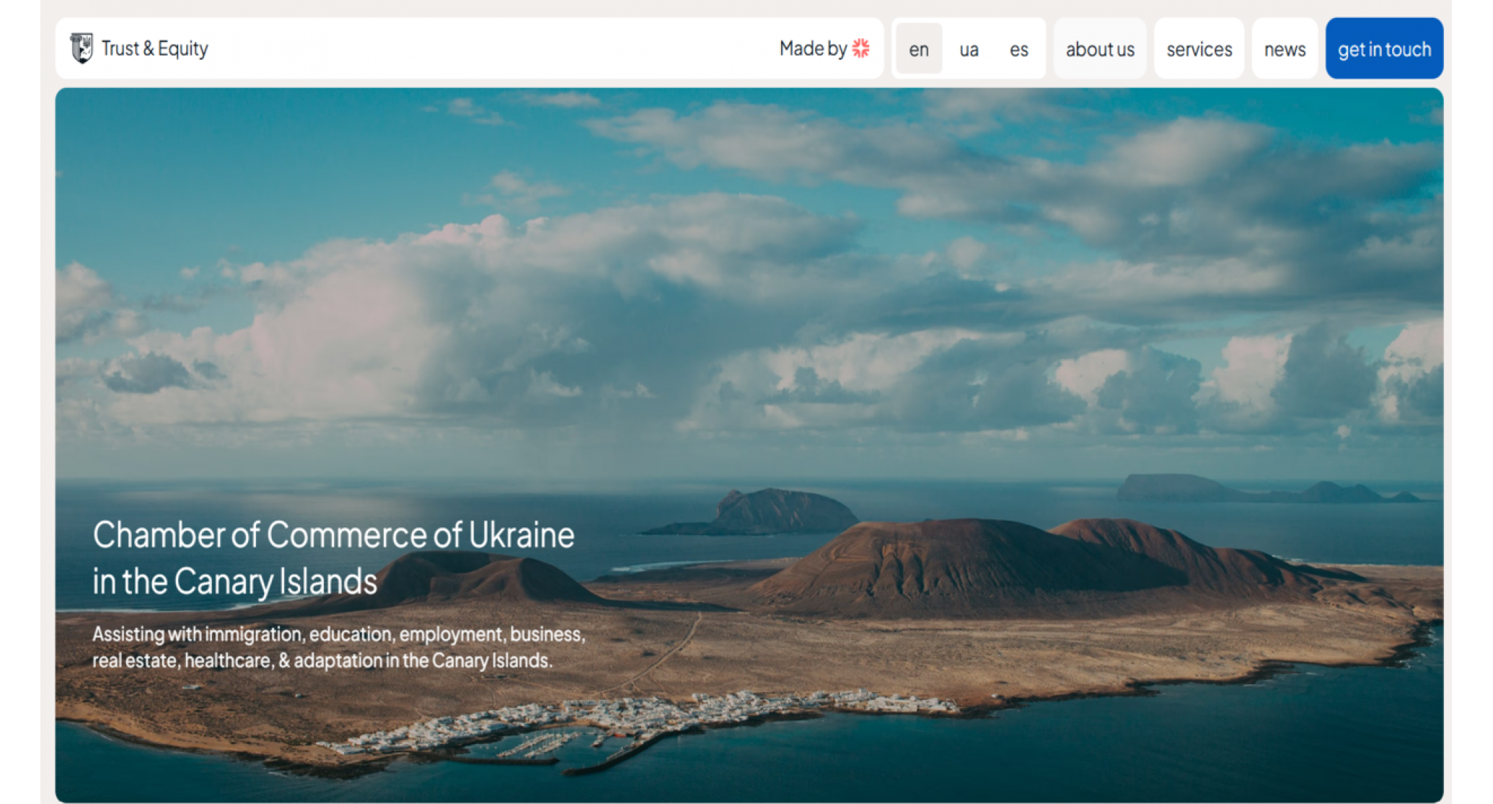Click the blue get in touch button

tap(1384, 49)
